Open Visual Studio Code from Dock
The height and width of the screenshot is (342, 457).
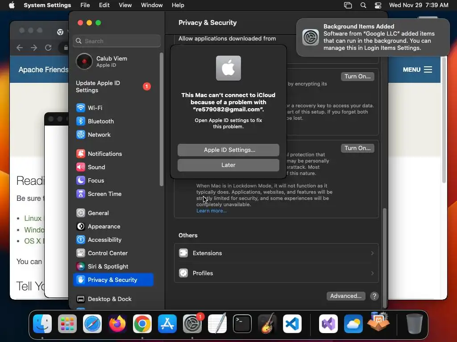292,324
